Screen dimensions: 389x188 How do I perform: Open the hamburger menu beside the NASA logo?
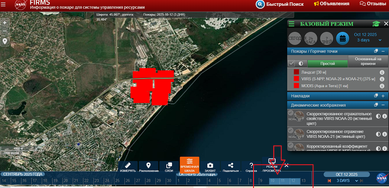click(x=3, y=4)
